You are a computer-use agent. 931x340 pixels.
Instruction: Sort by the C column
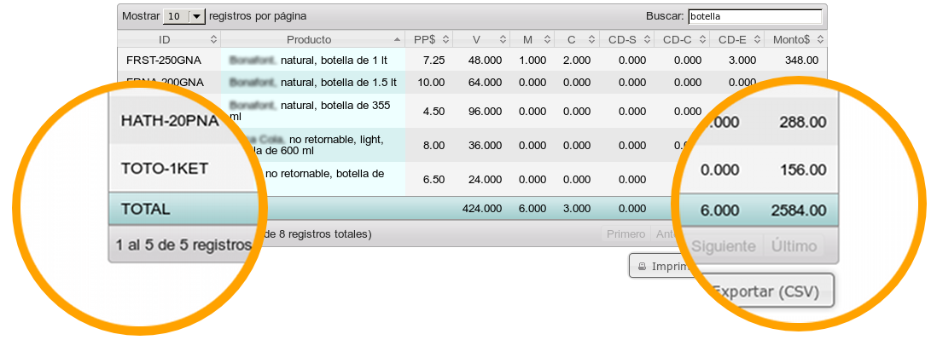(x=576, y=40)
